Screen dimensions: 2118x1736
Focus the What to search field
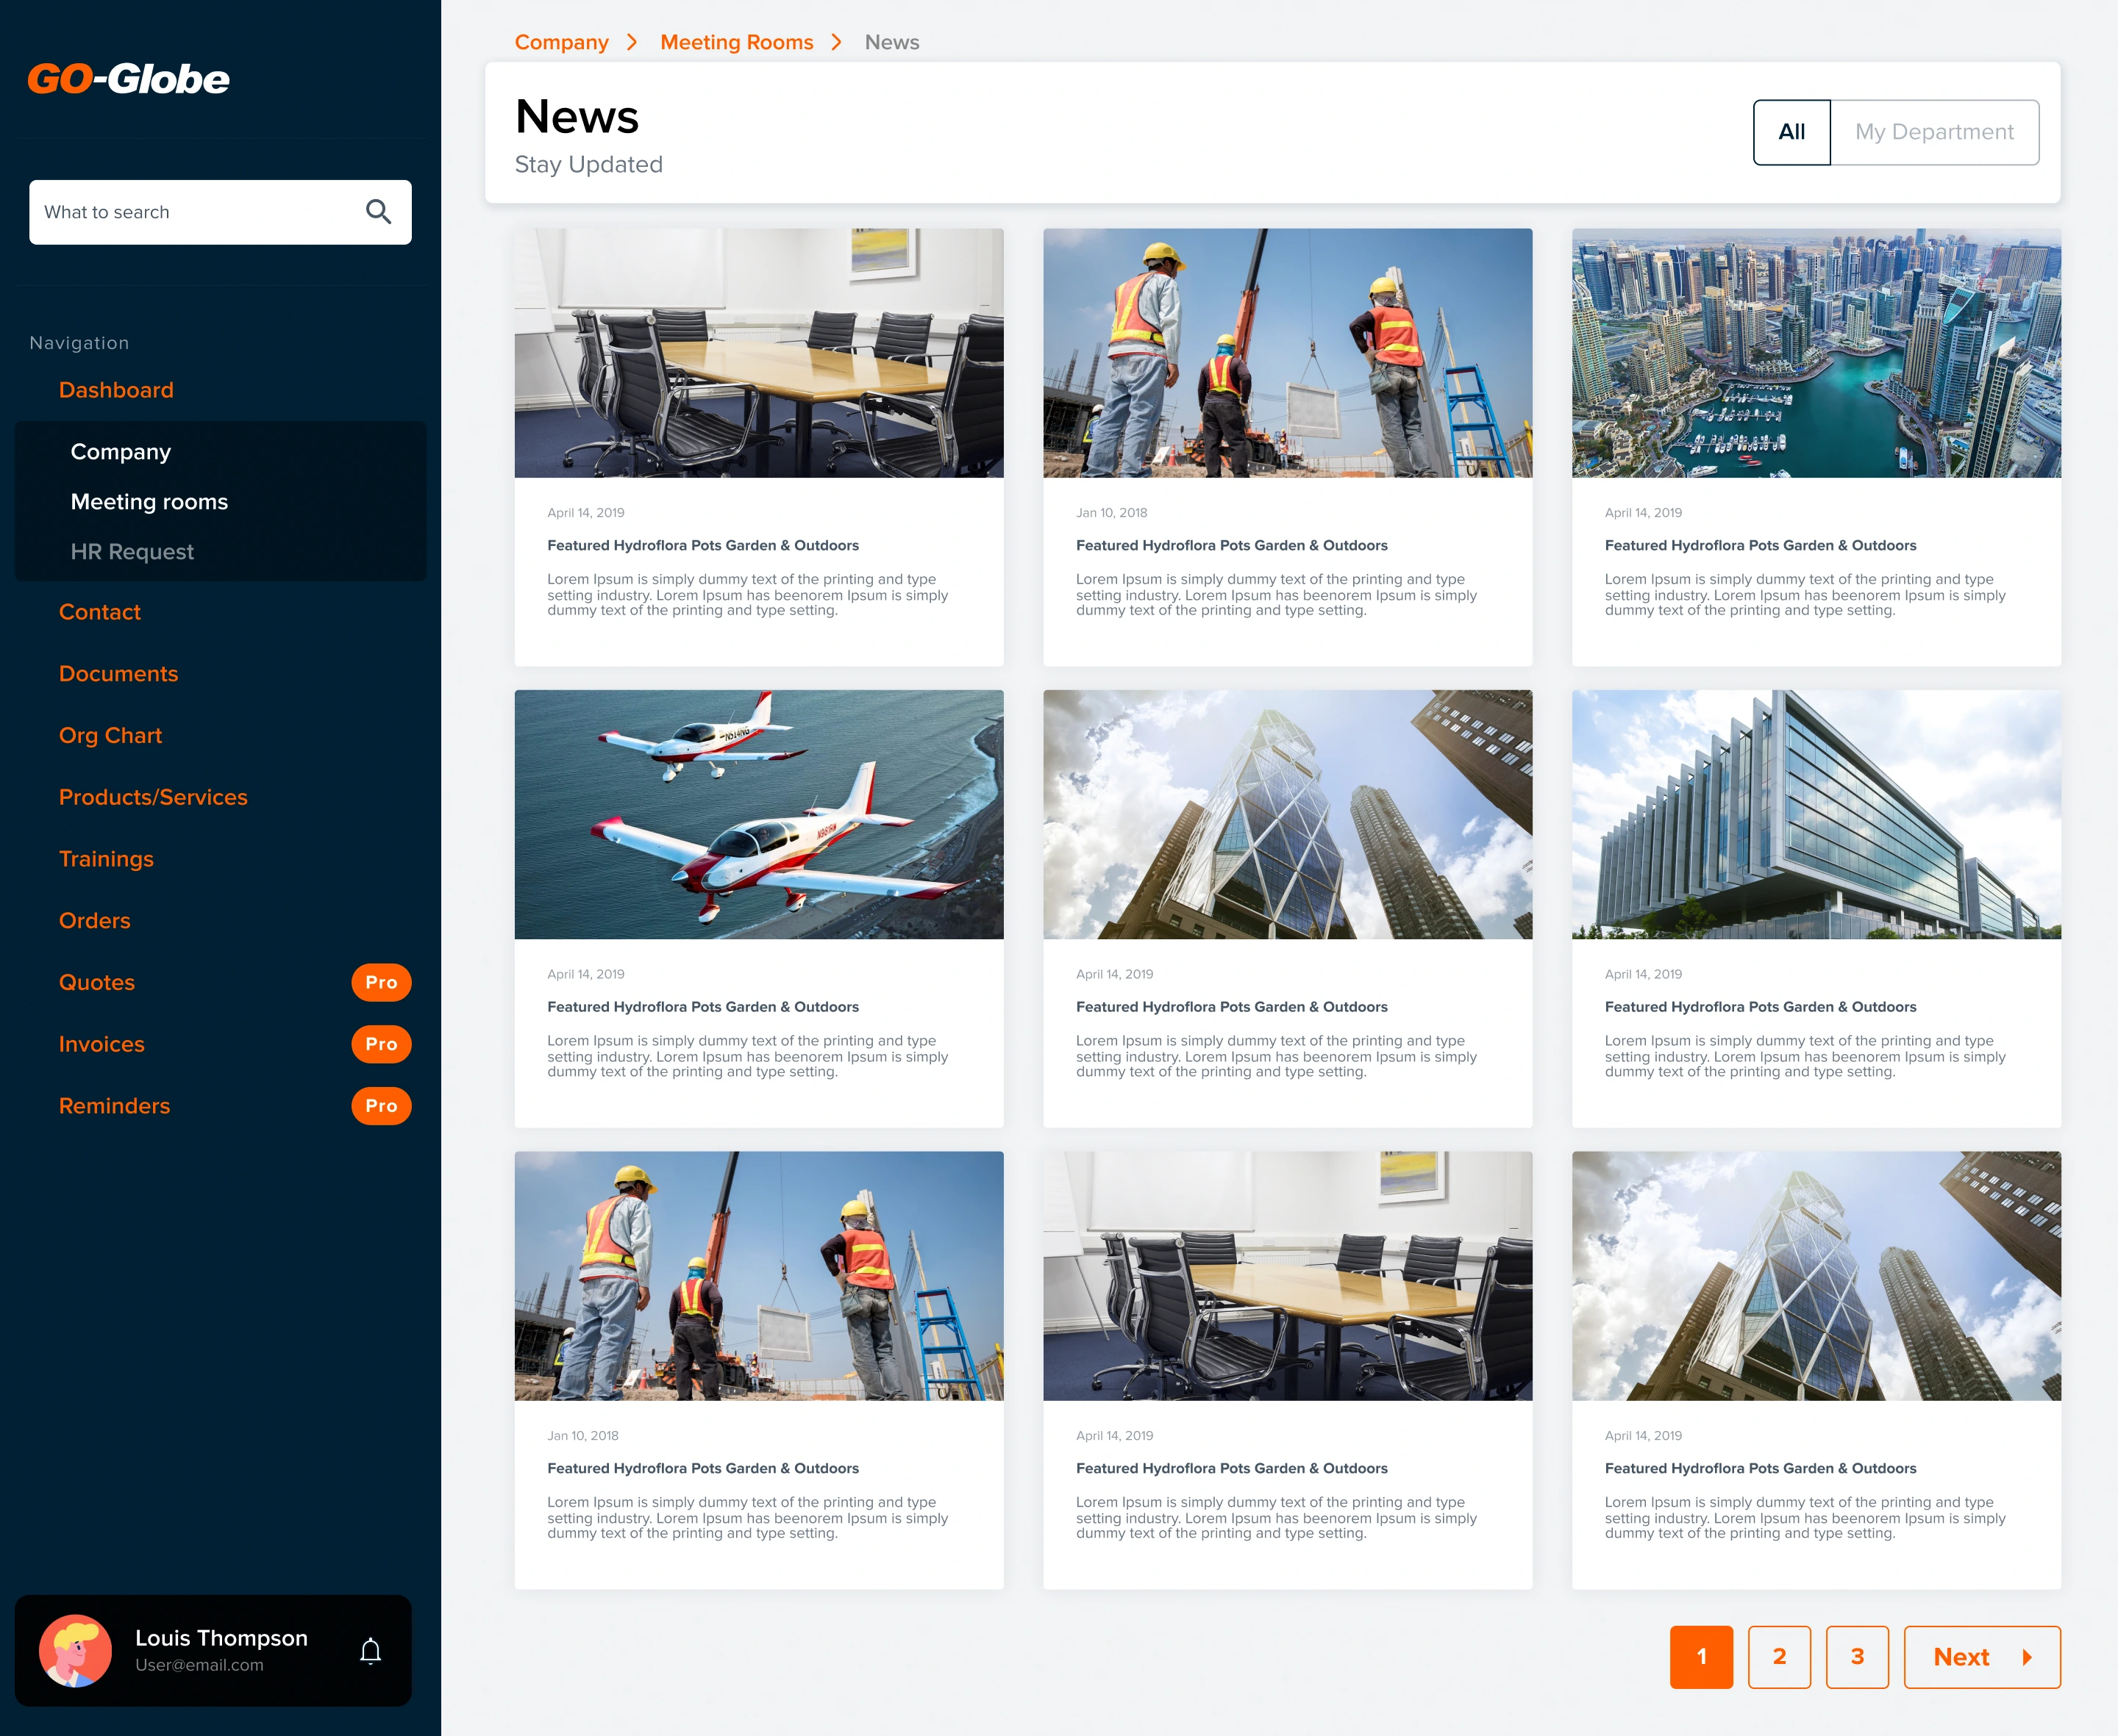pos(195,212)
